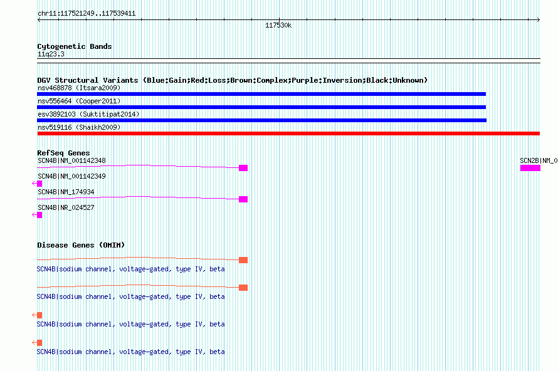Screen dimensions: 558x371
Task: Click the blue gain bar for nsv556464
Action: coord(261,107)
